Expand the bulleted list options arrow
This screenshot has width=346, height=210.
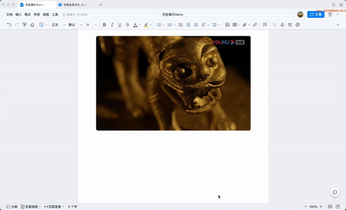pyautogui.click(x=164, y=25)
